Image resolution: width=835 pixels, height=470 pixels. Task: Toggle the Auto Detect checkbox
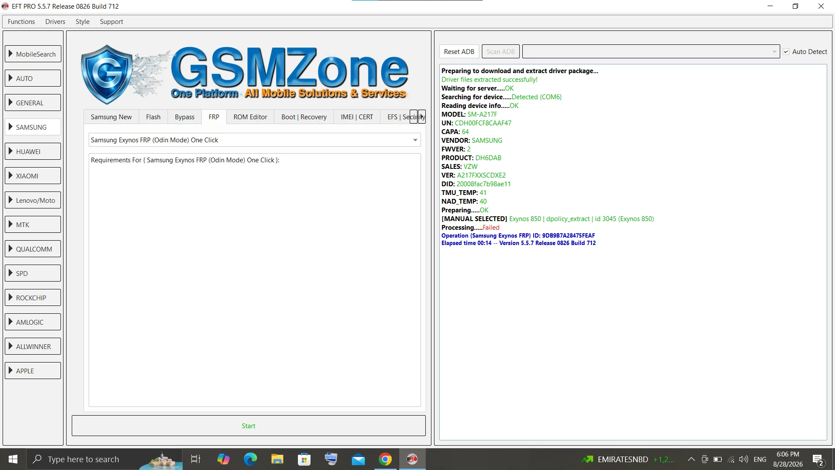786,52
